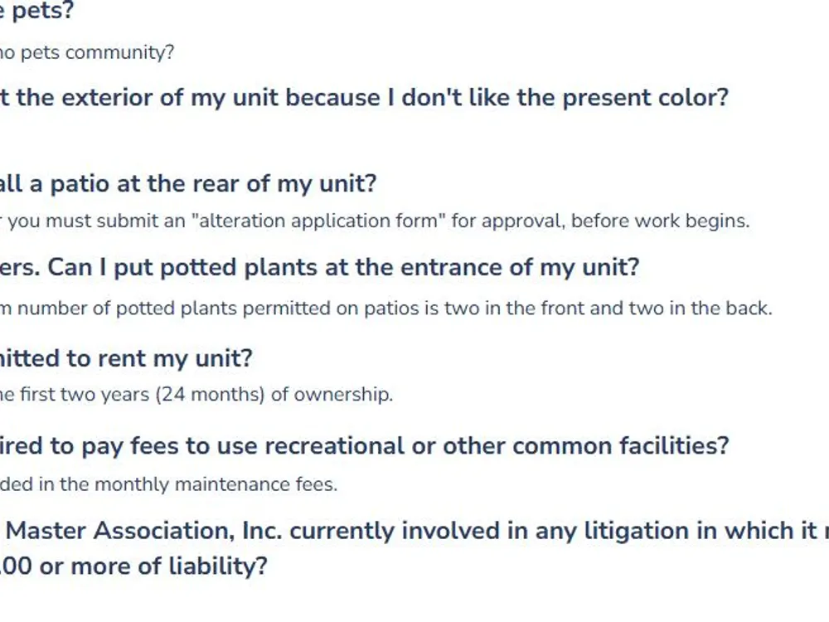Open the patio at the rear question
Screen dimensions: 829x622
click(187, 184)
